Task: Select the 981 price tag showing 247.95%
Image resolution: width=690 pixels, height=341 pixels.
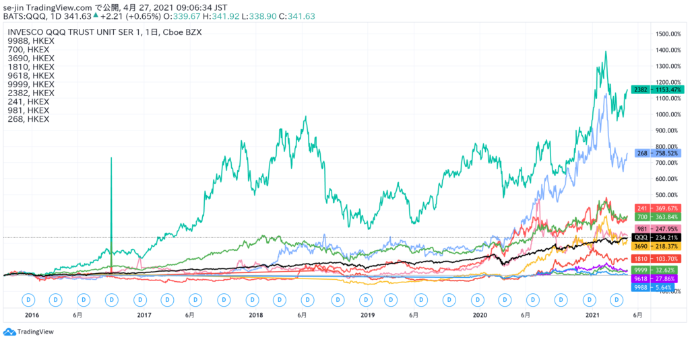Action: click(x=658, y=229)
